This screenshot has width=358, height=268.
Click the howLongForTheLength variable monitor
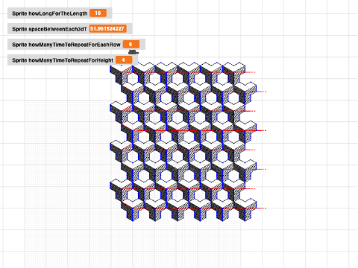[60, 13]
